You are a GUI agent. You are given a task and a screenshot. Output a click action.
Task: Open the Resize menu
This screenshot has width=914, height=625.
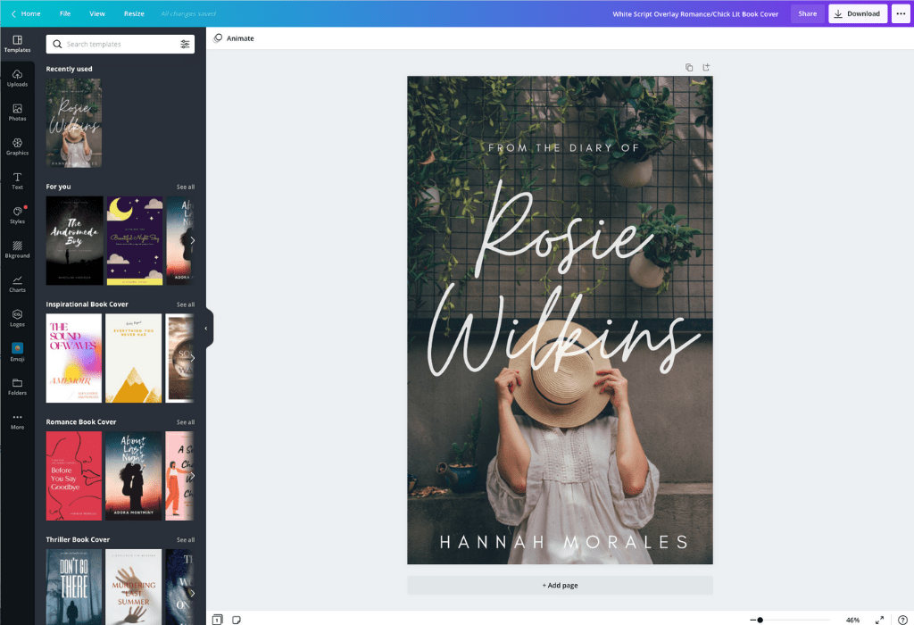click(134, 13)
